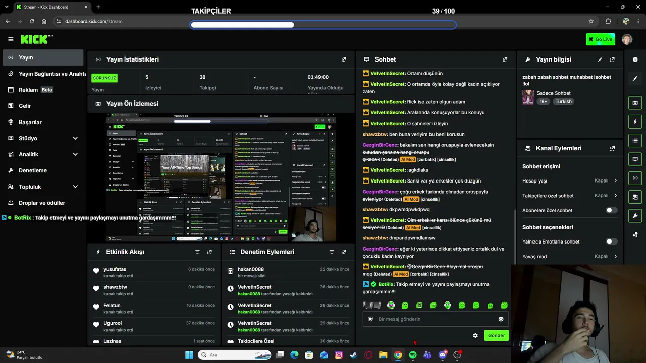The image size is (646, 363).
Task: Toggle the chat bubble panel icon in right rail
Action: [635, 159]
